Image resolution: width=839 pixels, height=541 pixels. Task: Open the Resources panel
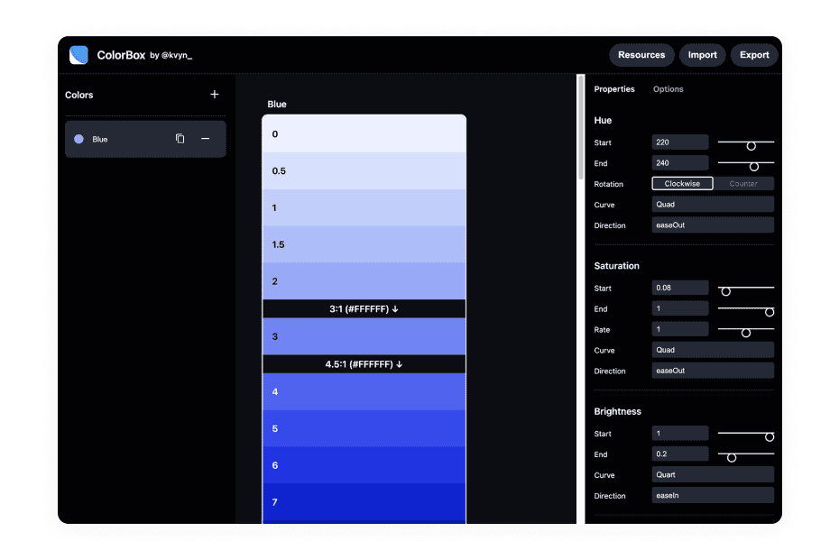coord(641,54)
